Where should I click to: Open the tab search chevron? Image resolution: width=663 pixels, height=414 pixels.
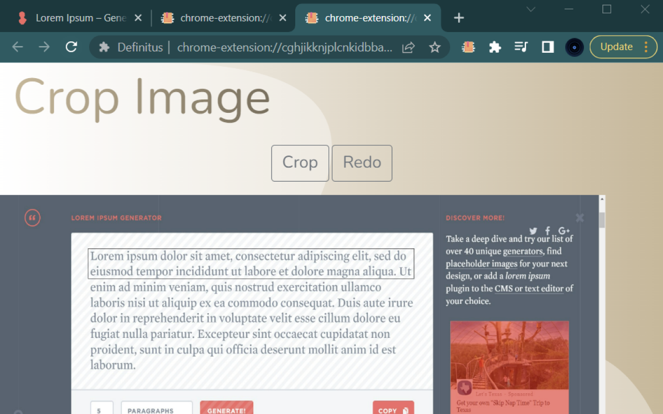[x=531, y=9]
